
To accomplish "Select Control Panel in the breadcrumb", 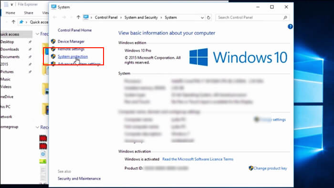I will [x=106, y=18].
